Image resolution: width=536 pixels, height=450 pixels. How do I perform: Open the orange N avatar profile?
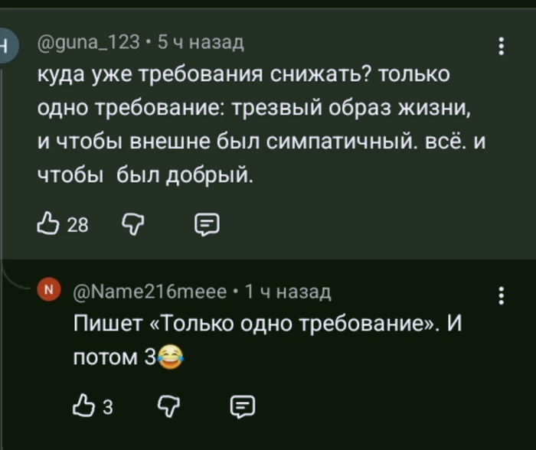pyautogui.click(x=50, y=291)
